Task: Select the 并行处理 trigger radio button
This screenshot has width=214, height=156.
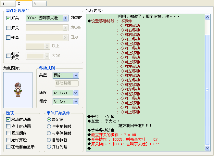Action: coord(49,147)
